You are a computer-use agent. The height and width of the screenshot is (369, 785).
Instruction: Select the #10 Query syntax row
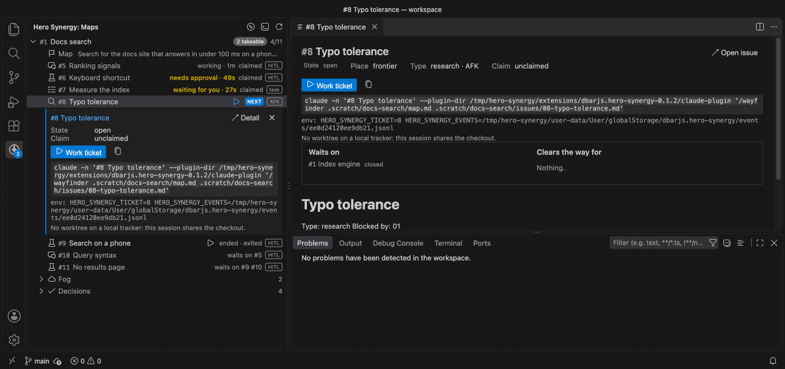tap(157, 255)
